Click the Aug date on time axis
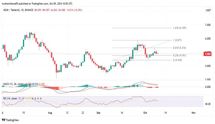This screenshot has width=215, height=124. pyautogui.click(x=50, y=113)
